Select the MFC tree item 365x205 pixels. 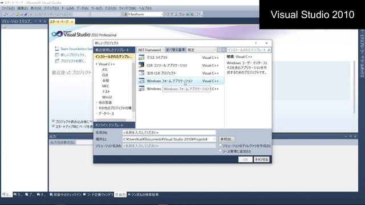pyautogui.click(x=106, y=86)
